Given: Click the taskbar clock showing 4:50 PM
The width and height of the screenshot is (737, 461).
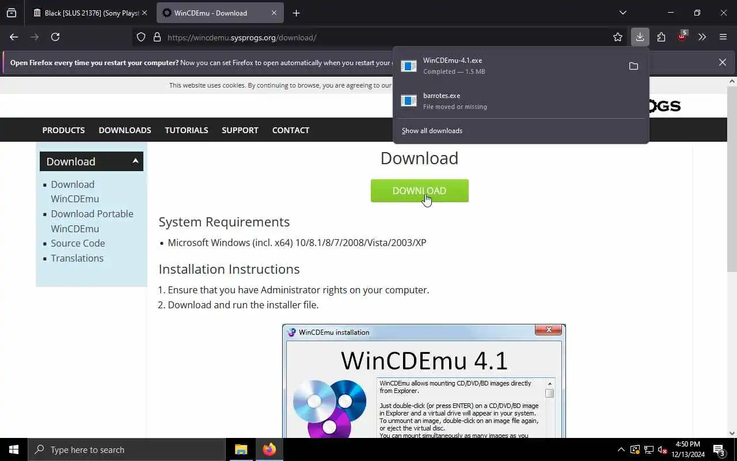Looking at the screenshot, I should pos(687,449).
